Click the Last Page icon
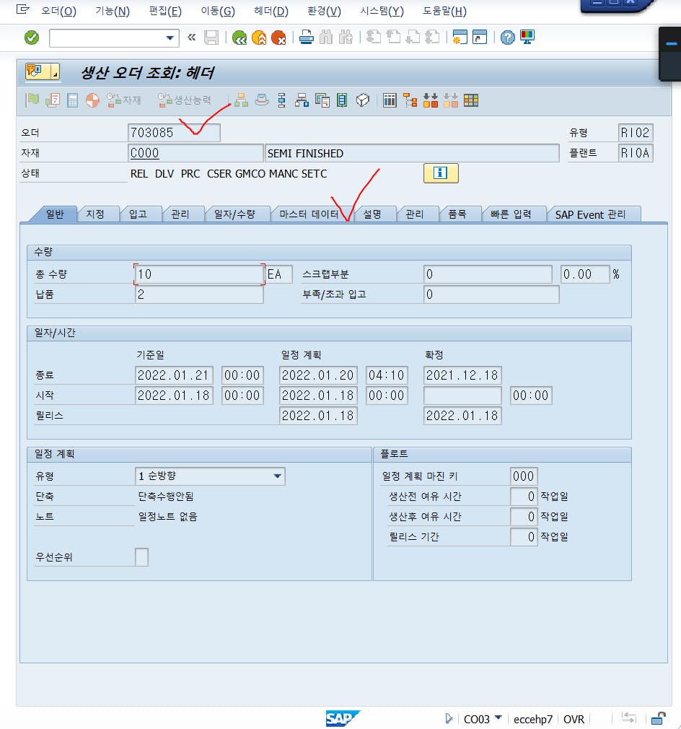Image resolution: width=681 pixels, height=729 pixels. click(x=432, y=38)
